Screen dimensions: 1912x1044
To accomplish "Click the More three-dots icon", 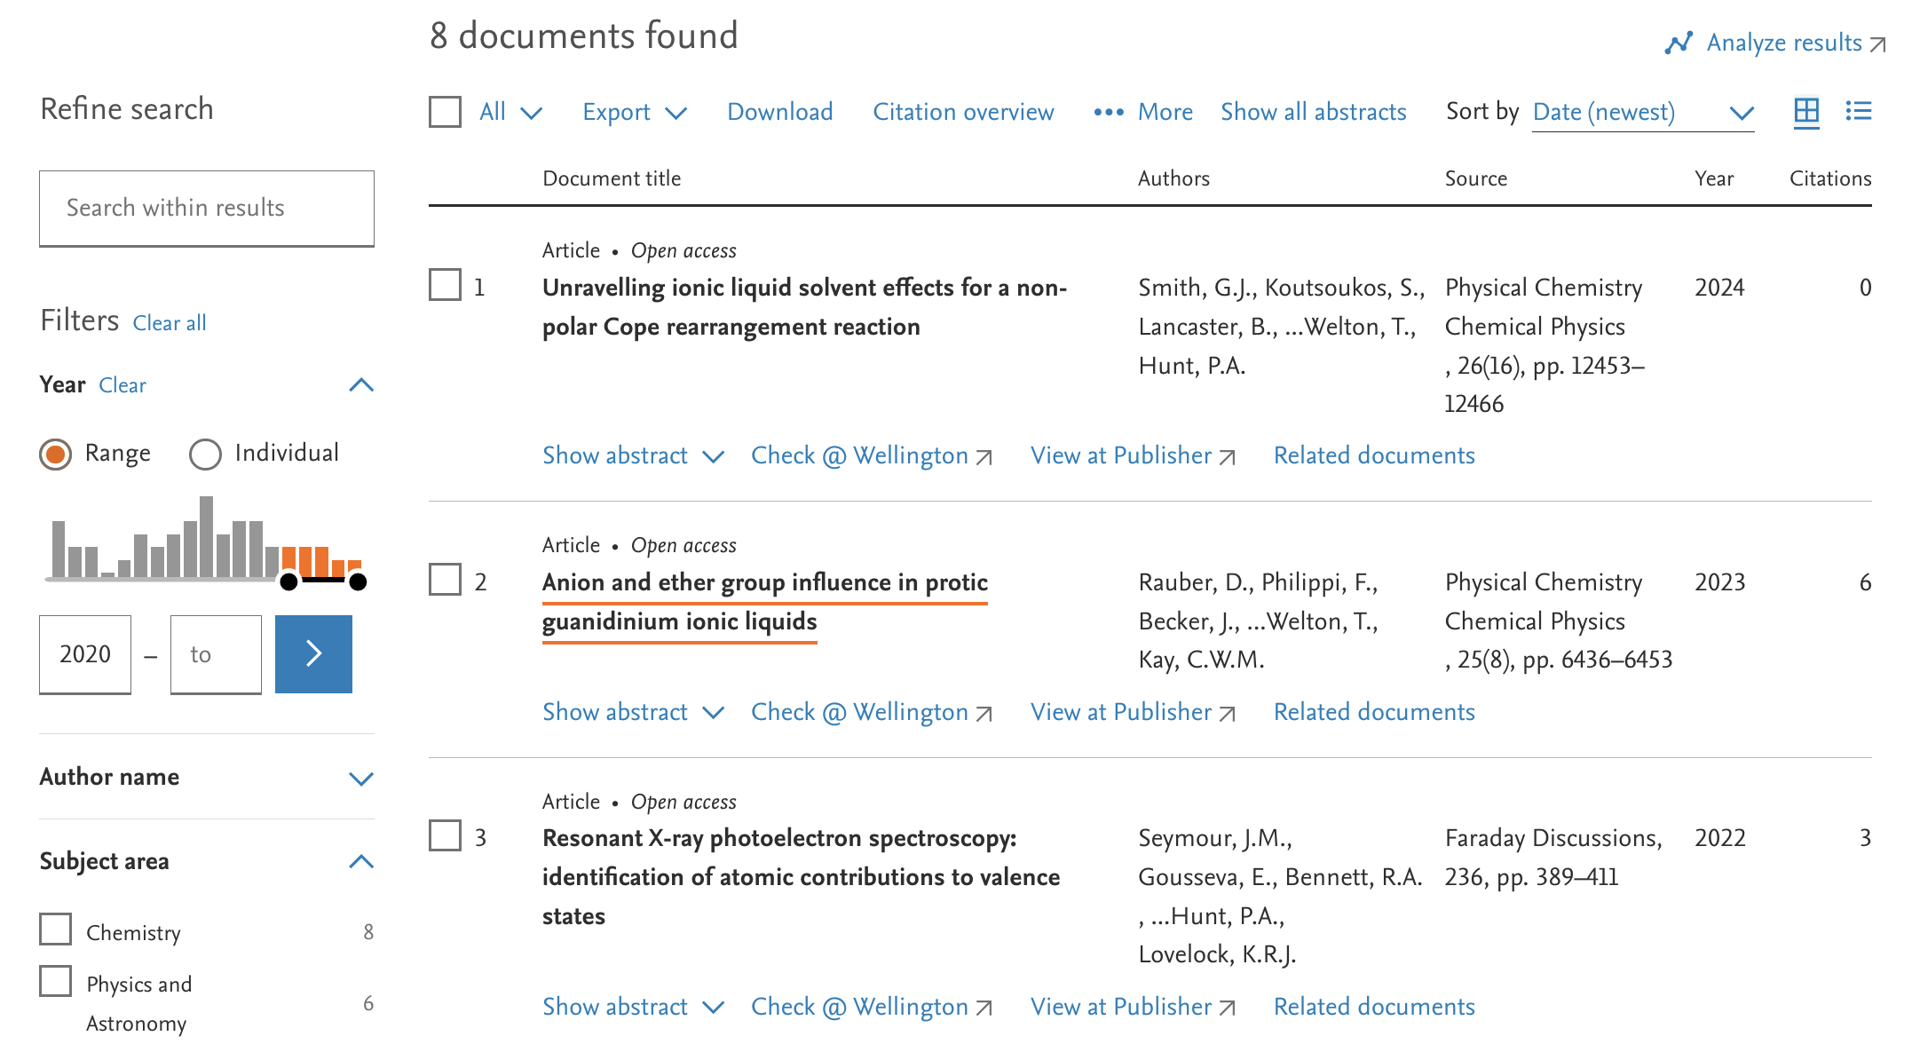I will tap(1109, 112).
